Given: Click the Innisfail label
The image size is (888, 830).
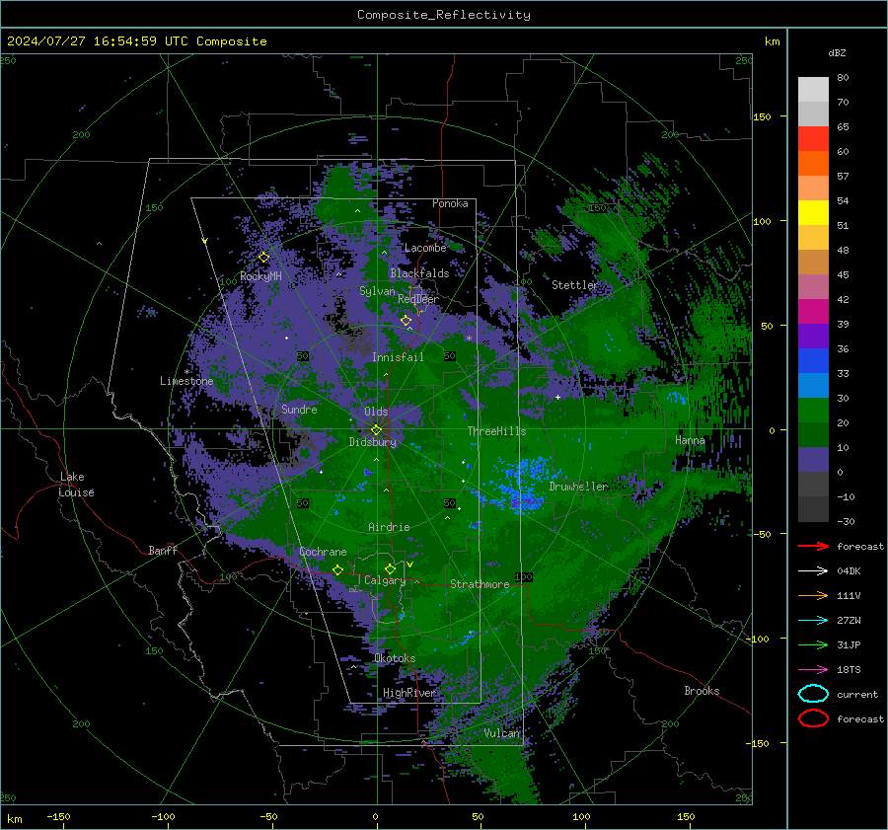Looking at the screenshot, I should tap(398, 357).
